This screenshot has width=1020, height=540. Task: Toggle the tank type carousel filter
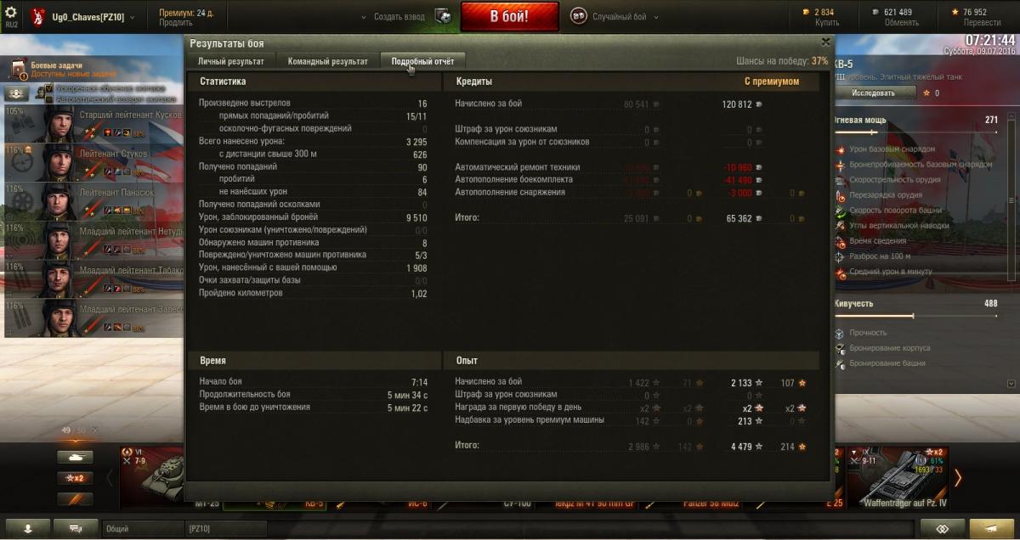coord(75,457)
